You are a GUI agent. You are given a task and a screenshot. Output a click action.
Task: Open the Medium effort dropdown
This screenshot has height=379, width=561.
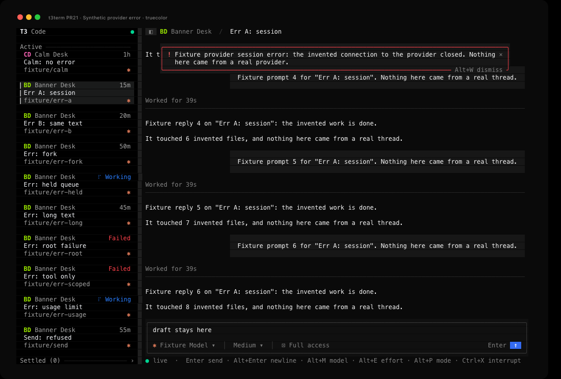pyautogui.click(x=248, y=345)
